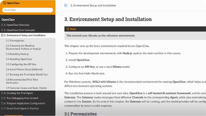Open 2. OpenClaw Core Concepts chapter
The height and width of the screenshot is (116, 206).
point(19,30)
